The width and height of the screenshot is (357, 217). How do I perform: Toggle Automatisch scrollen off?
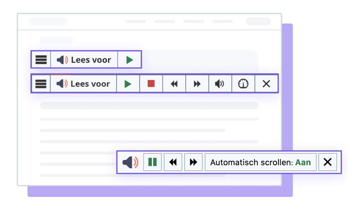(x=261, y=162)
